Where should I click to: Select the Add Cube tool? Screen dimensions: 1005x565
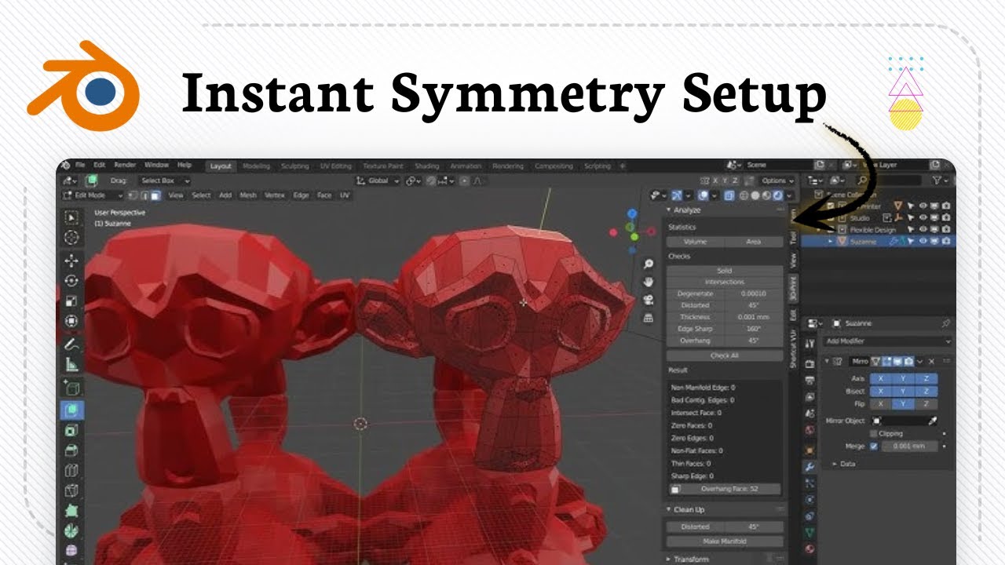(71, 387)
